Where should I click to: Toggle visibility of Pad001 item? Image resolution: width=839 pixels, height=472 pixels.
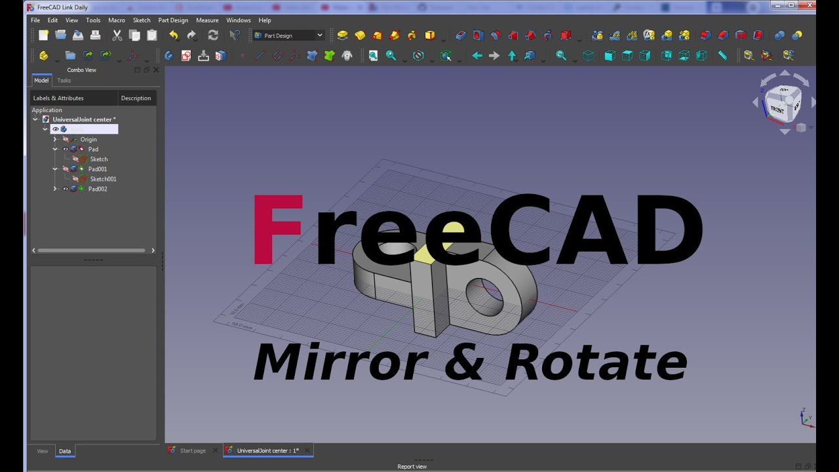[66, 169]
